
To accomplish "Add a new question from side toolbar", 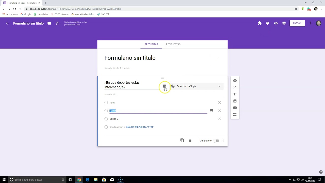I will coord(235,81).
